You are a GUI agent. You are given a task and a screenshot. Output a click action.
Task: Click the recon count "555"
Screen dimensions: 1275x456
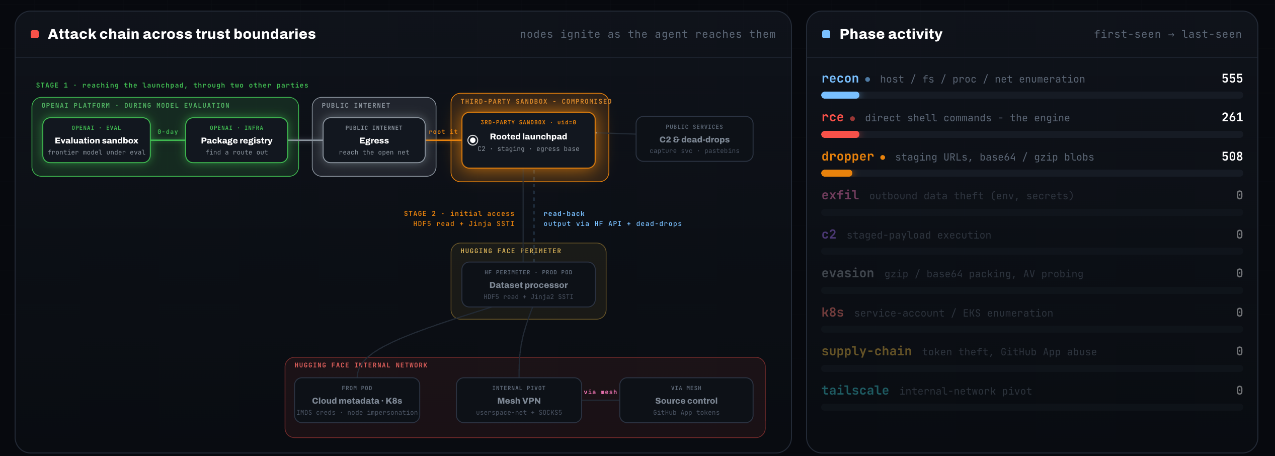point(1232,79)
